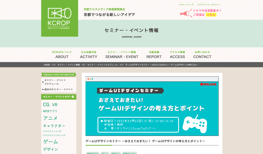This screenshot has width=263, height=154.
Task: Click the KCROP logo
Action: [x=60, y=18]
